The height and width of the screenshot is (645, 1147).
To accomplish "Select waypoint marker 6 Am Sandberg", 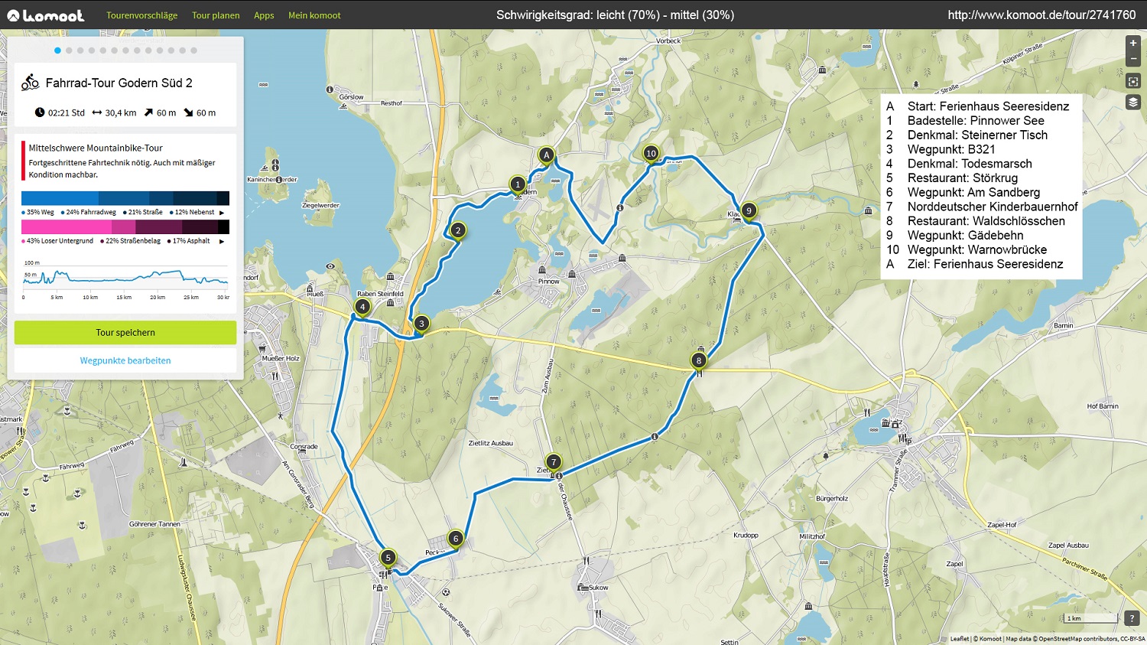I will 456,539.
